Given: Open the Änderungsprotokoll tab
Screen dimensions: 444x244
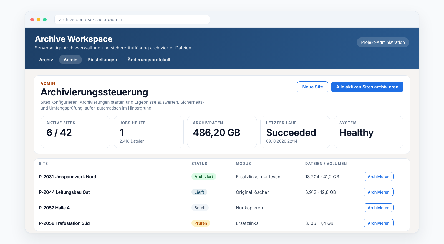Looking at the screenshot, I should coord(149,60).
